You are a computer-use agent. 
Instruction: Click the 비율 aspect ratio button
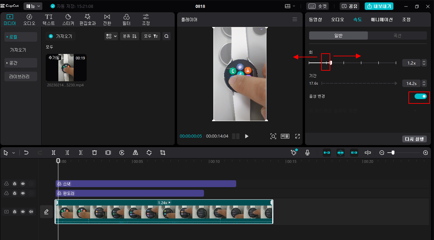[x=285, y=136]
